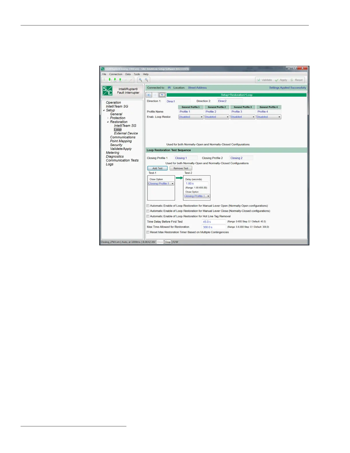Select General under Setup
This screenshot has width=350, height=453.
click(116, 114)
